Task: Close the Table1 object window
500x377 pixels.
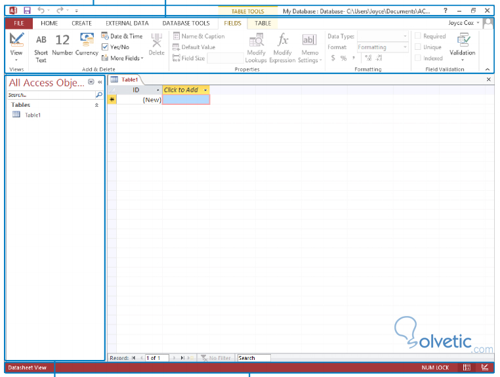Action: click(x=489, y=79)
